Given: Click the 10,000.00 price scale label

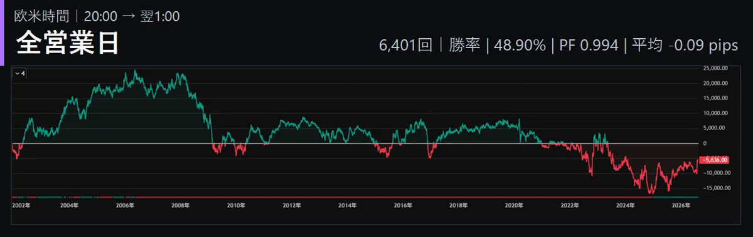Looking at the screenshot, I should (715, 113).
